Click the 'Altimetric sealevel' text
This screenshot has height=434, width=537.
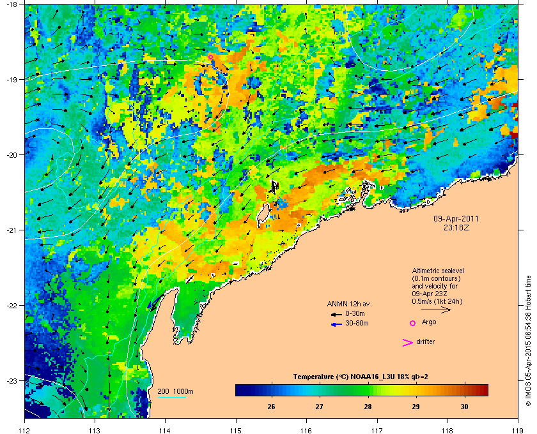tap(438, 271)
